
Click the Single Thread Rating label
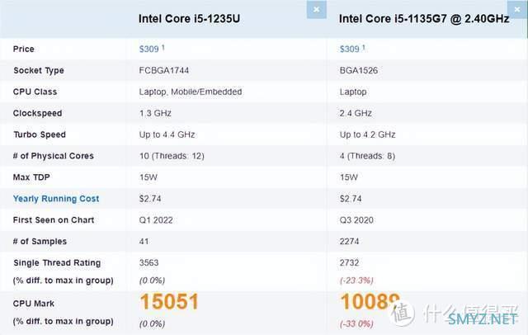pos(57,263)
